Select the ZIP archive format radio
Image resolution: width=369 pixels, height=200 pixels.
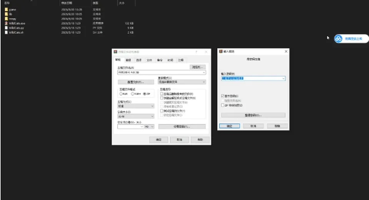[x=145, y=94]
